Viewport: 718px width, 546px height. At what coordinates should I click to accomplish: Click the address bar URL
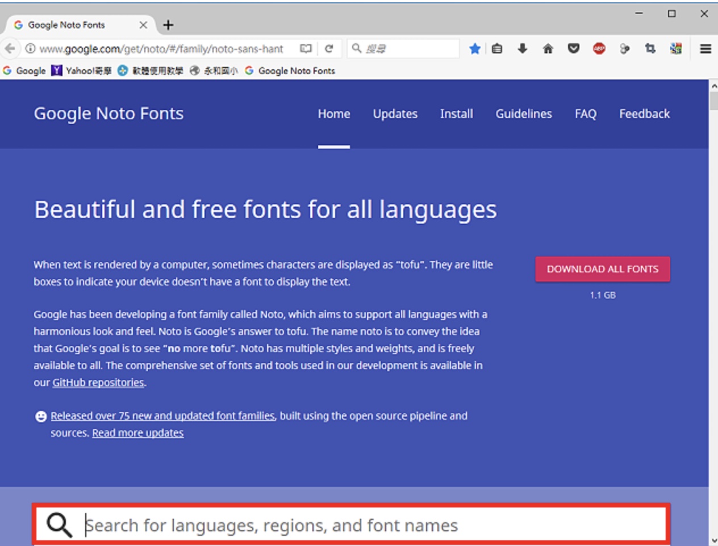pyautogui.click(x=161, y=49)
